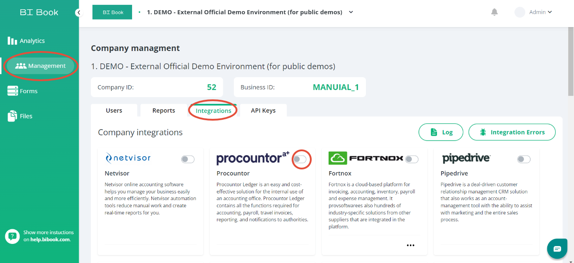Click the Netvisor card title
Screen dimensions: 574x263
click(x=117, y=173)
